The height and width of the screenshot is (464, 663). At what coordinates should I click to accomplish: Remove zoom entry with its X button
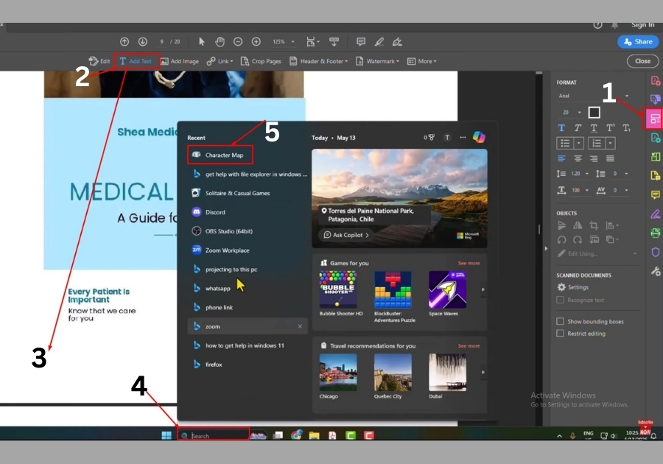(x=300, y=326)
